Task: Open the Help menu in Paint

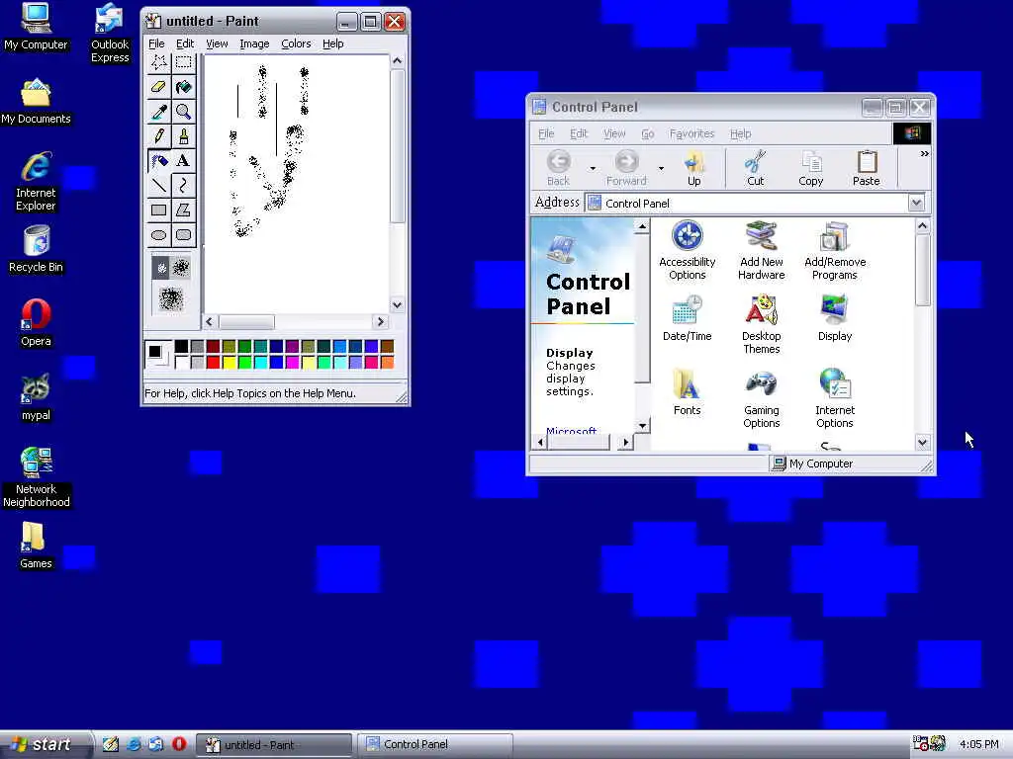Action: pyautogui.click(x=332, y=43)
